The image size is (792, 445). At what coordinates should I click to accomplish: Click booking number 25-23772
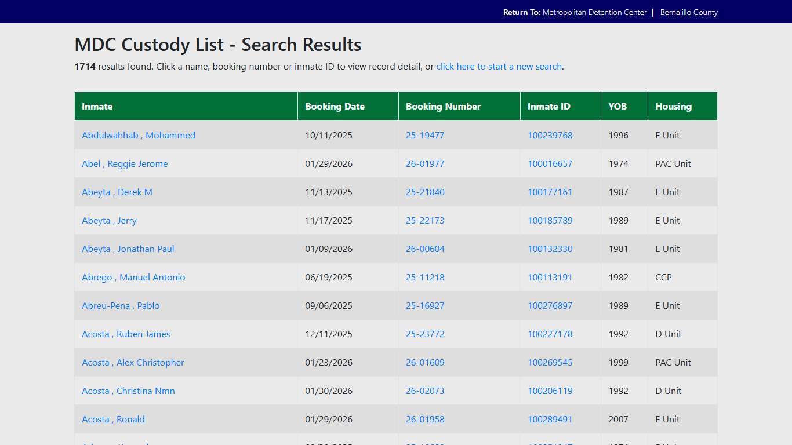click(x=425, y=334)
